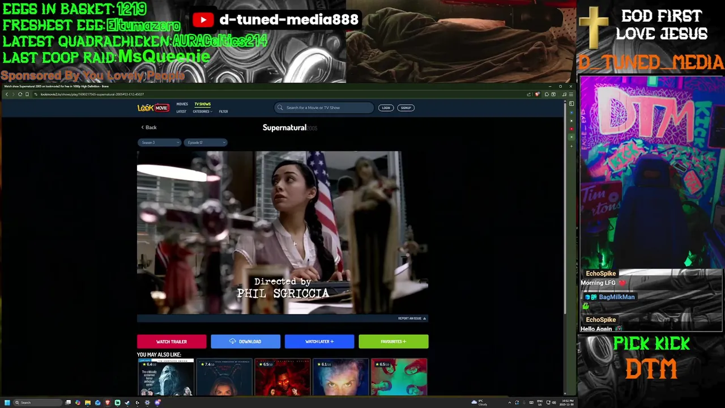Viewport: 725px width, 408px height.
Task: Click the LookMovie logo
Action: click(x=153, y=108)
